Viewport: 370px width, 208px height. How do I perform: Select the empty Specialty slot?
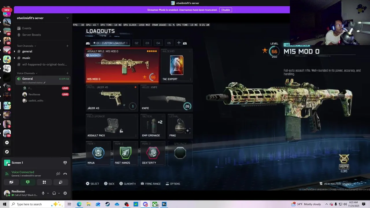click(180, 153)
